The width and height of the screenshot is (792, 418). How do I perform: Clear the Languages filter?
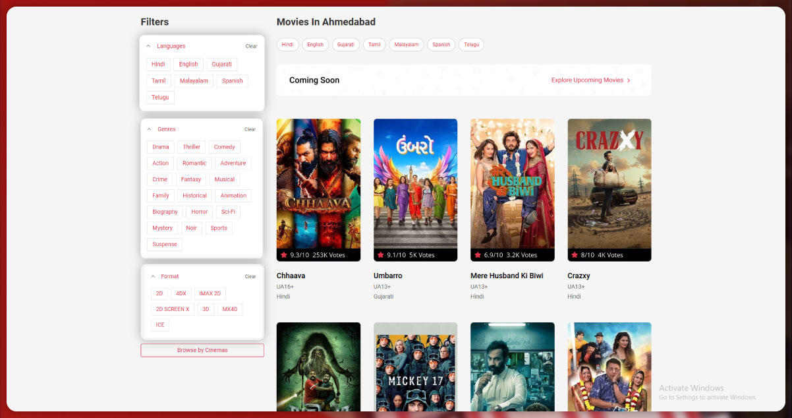[x=251, y=46]
